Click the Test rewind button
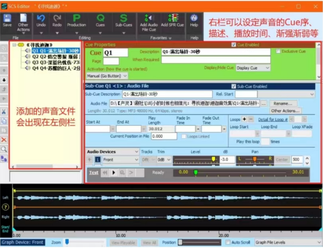Viewport: 323px width, 248px height. [105, 173]
